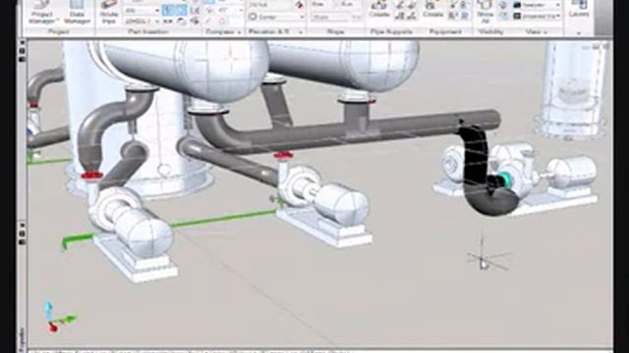Toggle the compass icon in Compass panel
Screen dimensions: 629x353
(x=209, y=10)
